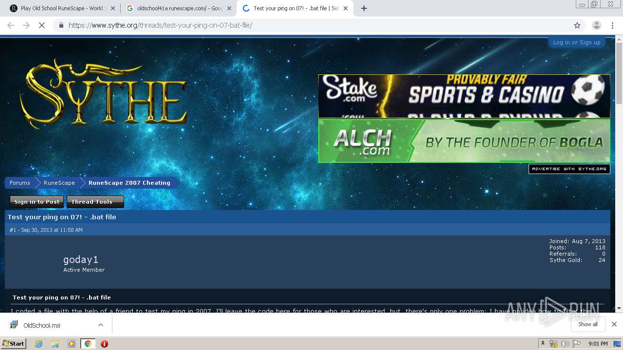This screenshot has width=623, height=350.
Task: View site security lock information
Action: coord(61,25)
